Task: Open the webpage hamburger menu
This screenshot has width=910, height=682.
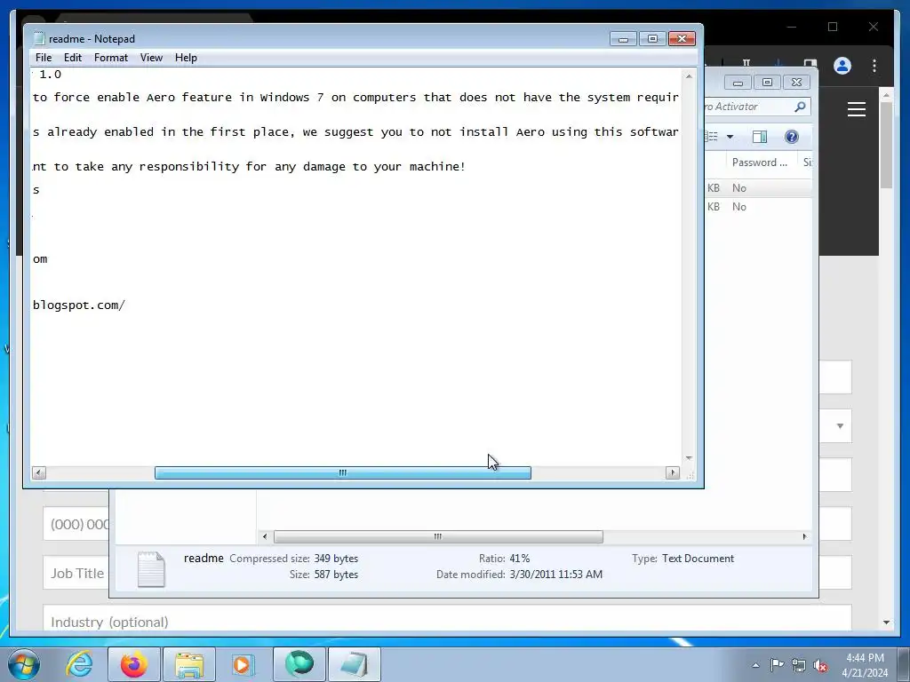Action: 856,109
